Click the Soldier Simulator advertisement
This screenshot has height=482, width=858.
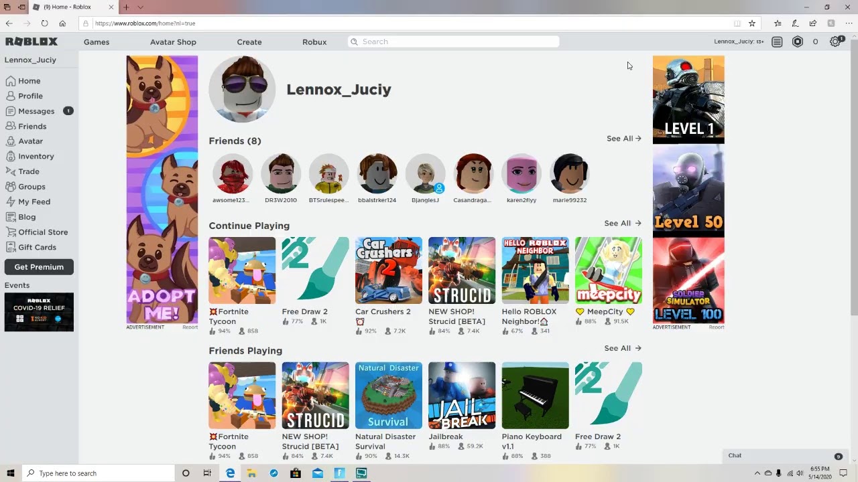click(x=688, y=189)
